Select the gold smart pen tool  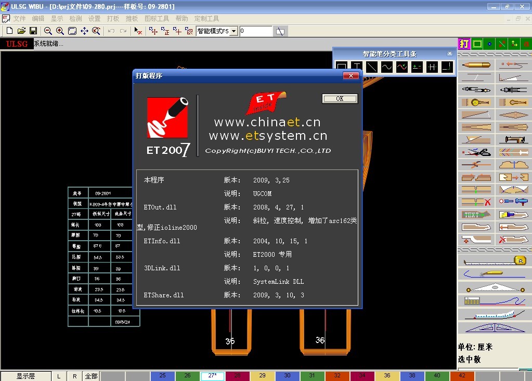point(476,65)
